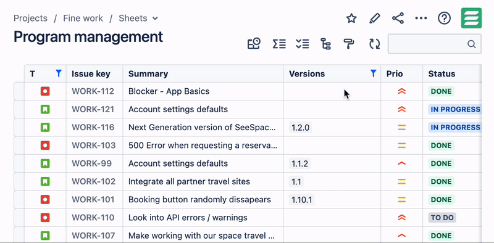Star this sheet as a favorite
Image resolution: width=494 pixels, height=243 pixels.
pyautogui.click(x=351, y=19)
